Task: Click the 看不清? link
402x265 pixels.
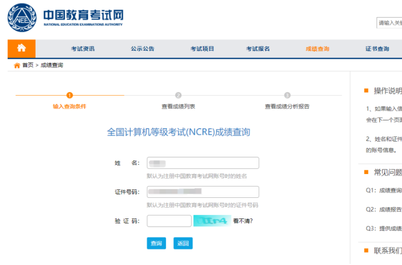Action: pos(243,221)
